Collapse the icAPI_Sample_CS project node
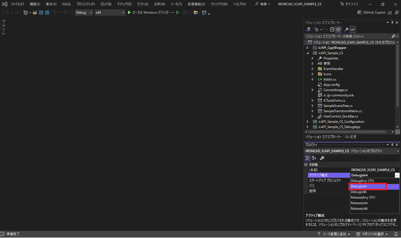The width and height of the screenshot is (401, 238). click(307, 53)
